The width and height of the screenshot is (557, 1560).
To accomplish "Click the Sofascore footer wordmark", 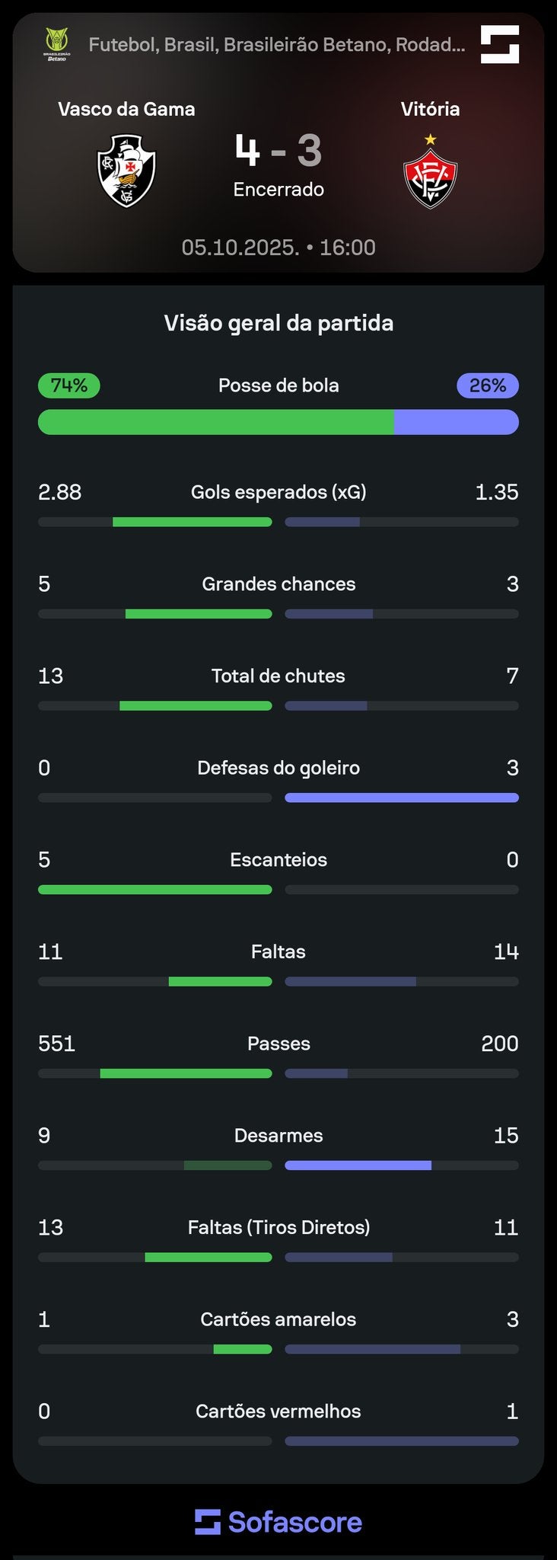I will point(295,1522).
